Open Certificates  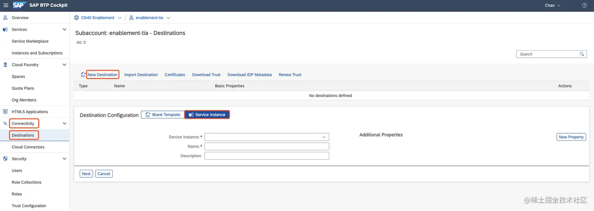click(175, 75)
